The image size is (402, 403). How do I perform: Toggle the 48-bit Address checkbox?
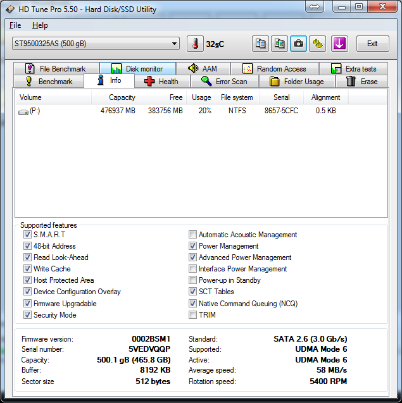(27, 246)
